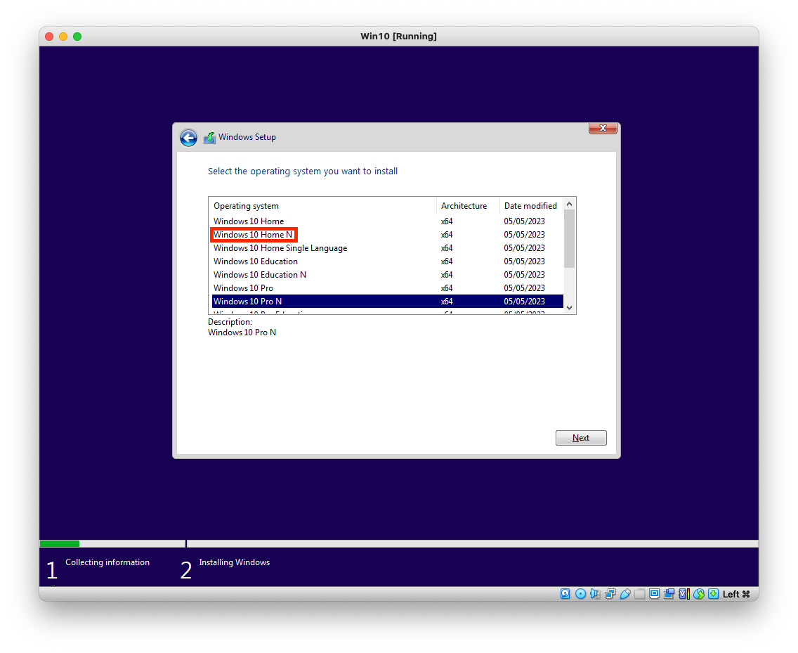Click the date cell of Windows 10 Education
The height and width of the screenshot is (653, 798).
pyautogui.click(x=524, y=261)
